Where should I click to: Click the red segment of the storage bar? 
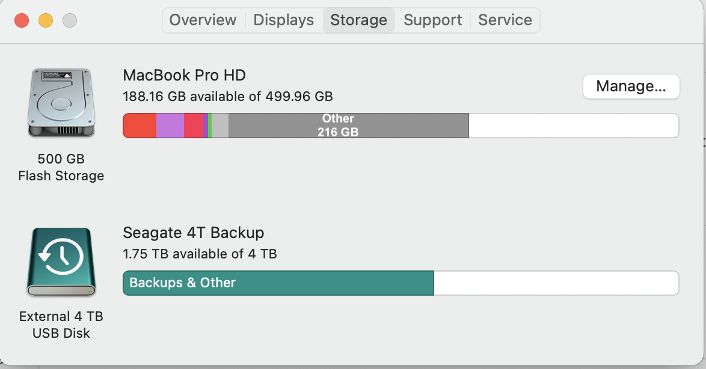pos(140,126)
